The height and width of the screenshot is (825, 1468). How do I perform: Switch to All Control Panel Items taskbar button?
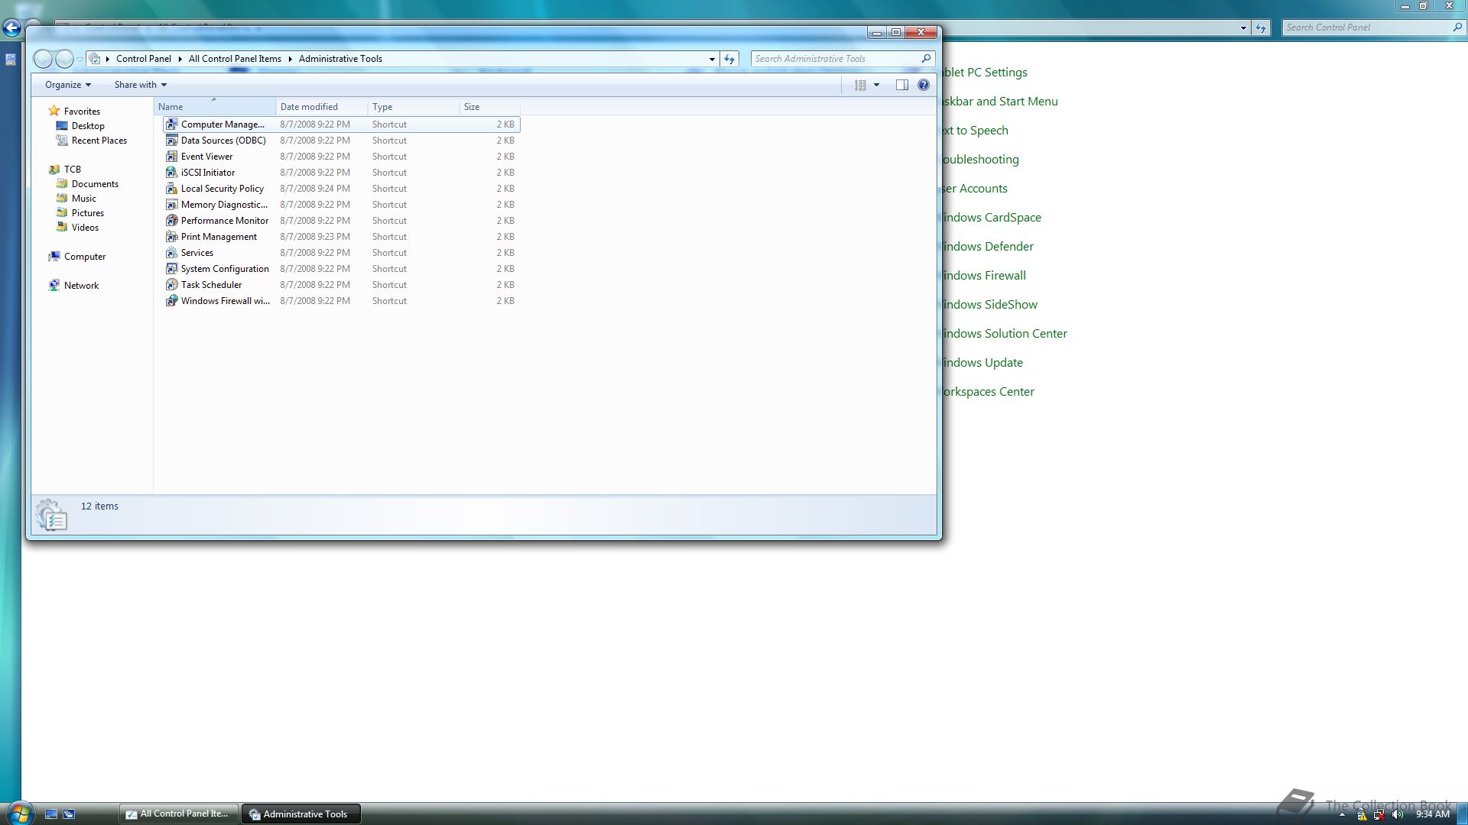[x=179, y=814]
